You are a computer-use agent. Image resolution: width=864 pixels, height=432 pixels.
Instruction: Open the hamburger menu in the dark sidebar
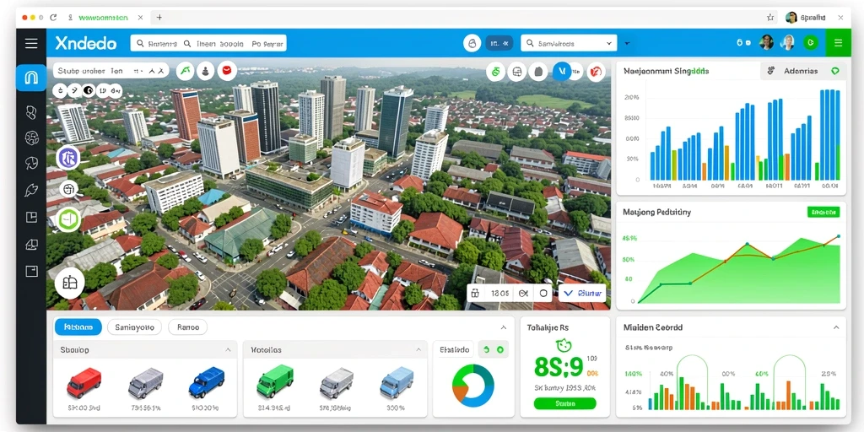point(31,43)
